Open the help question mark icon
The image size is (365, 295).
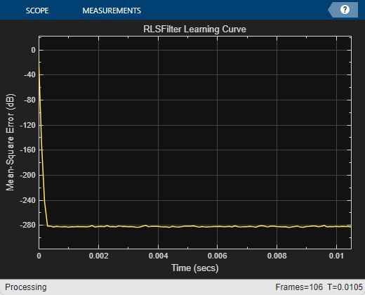pos(345,10)
